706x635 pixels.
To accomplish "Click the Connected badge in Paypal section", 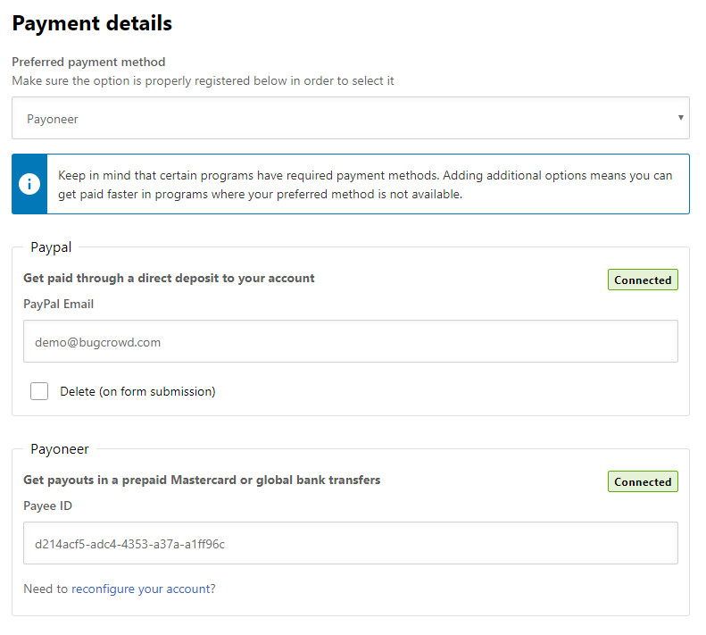I will coord(643,280).
